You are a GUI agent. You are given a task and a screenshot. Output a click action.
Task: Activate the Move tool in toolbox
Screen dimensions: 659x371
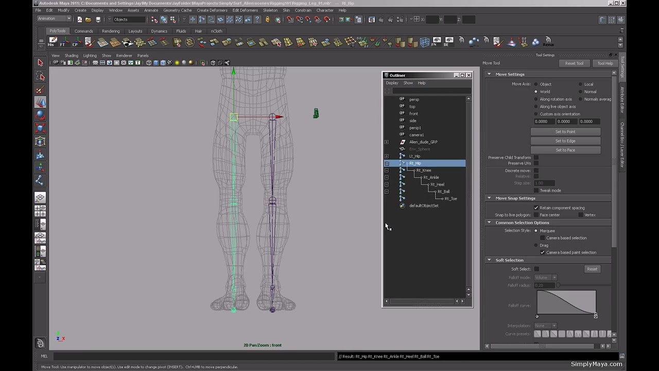[40, 103]
